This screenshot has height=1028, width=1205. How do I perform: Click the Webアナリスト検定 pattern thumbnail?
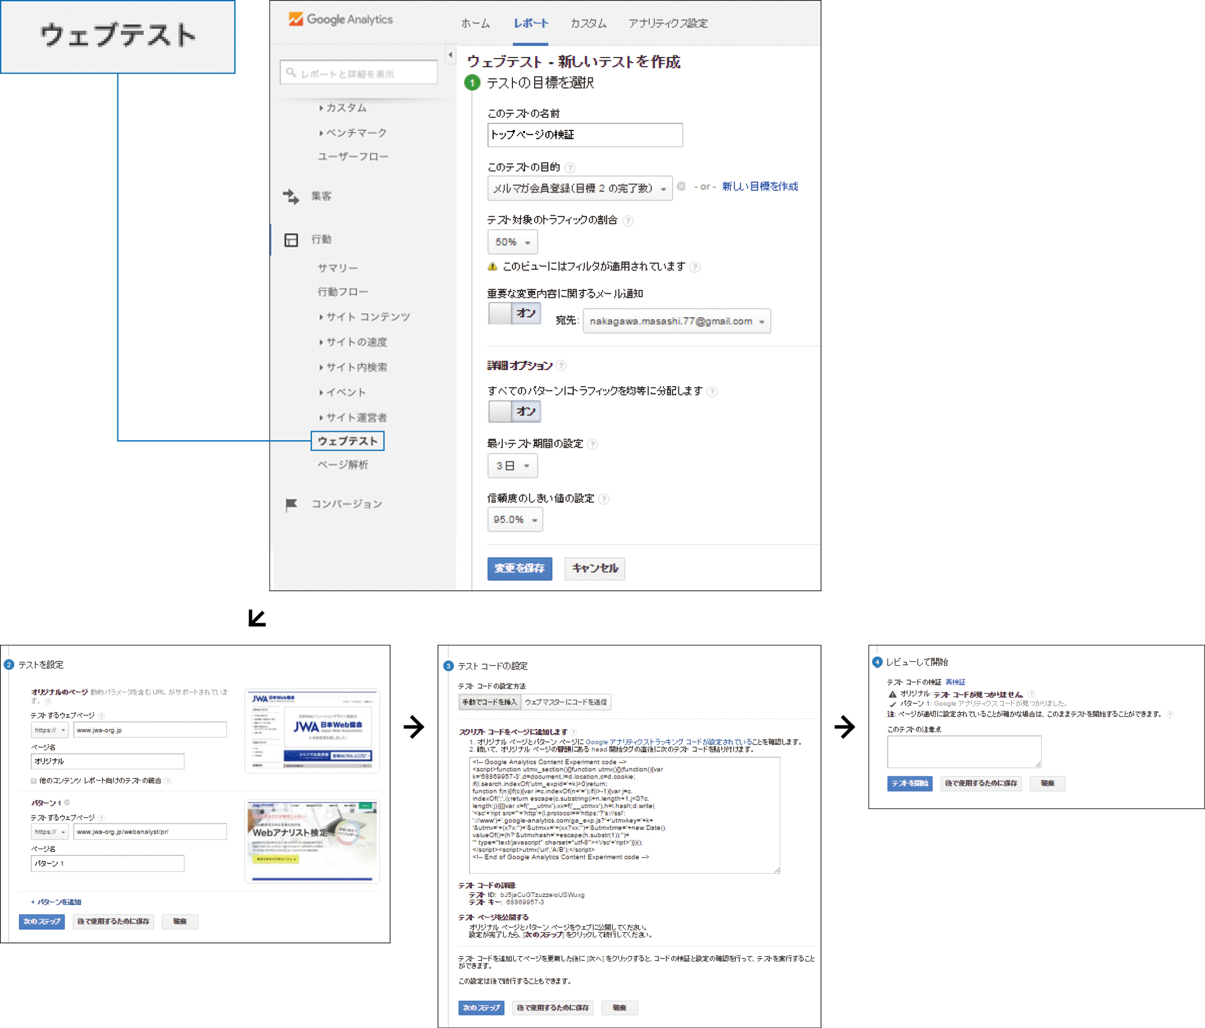point(312,842)
